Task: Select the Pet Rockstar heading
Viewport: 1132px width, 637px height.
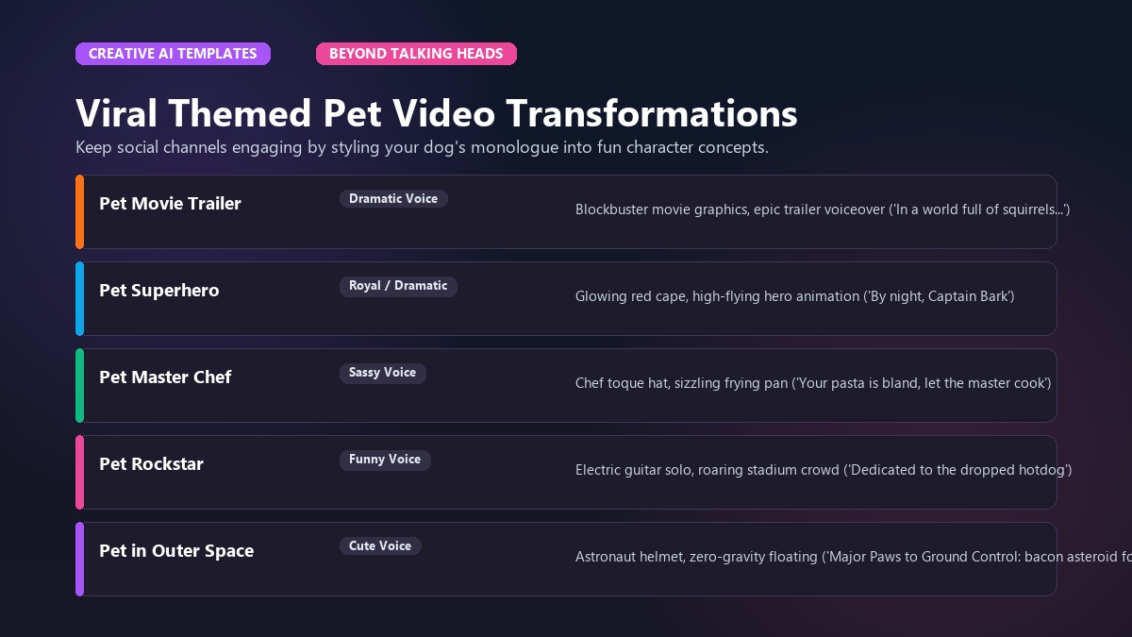Action: click(x=151, y=463)
